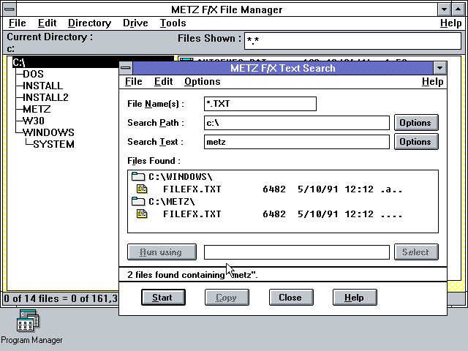Focus the Search Text input field
The image size is (468, 351).
tap(297, 142)
